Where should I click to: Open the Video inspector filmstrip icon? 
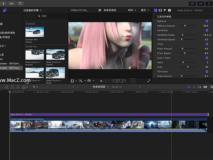(160, 10)
